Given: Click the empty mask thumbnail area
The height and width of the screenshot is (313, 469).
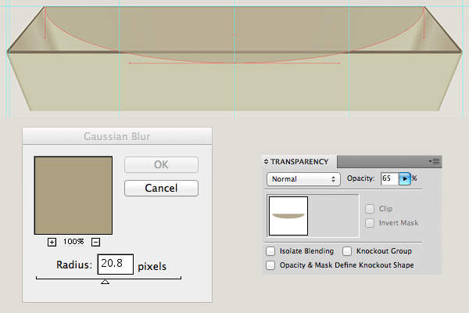Looking at the screenshot, I should tap(333, 216).
